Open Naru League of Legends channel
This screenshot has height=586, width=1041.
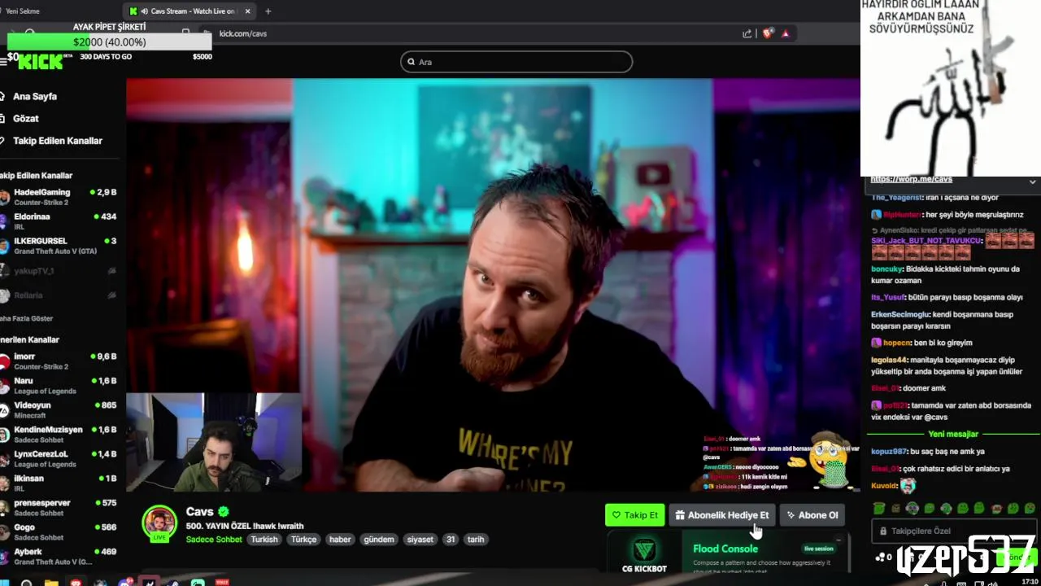point(59,386)
